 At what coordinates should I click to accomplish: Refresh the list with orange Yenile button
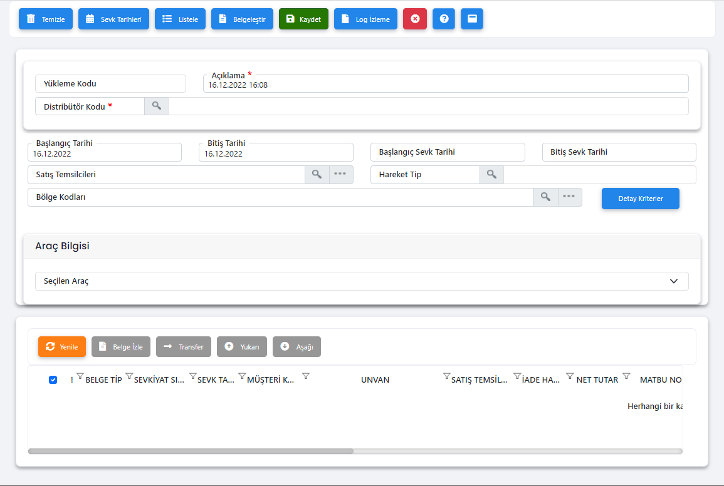62,347
